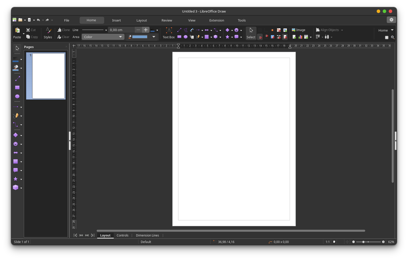Toggle Snap to Page Margins button
Screen dimensions: 408x260
[285, 37]
